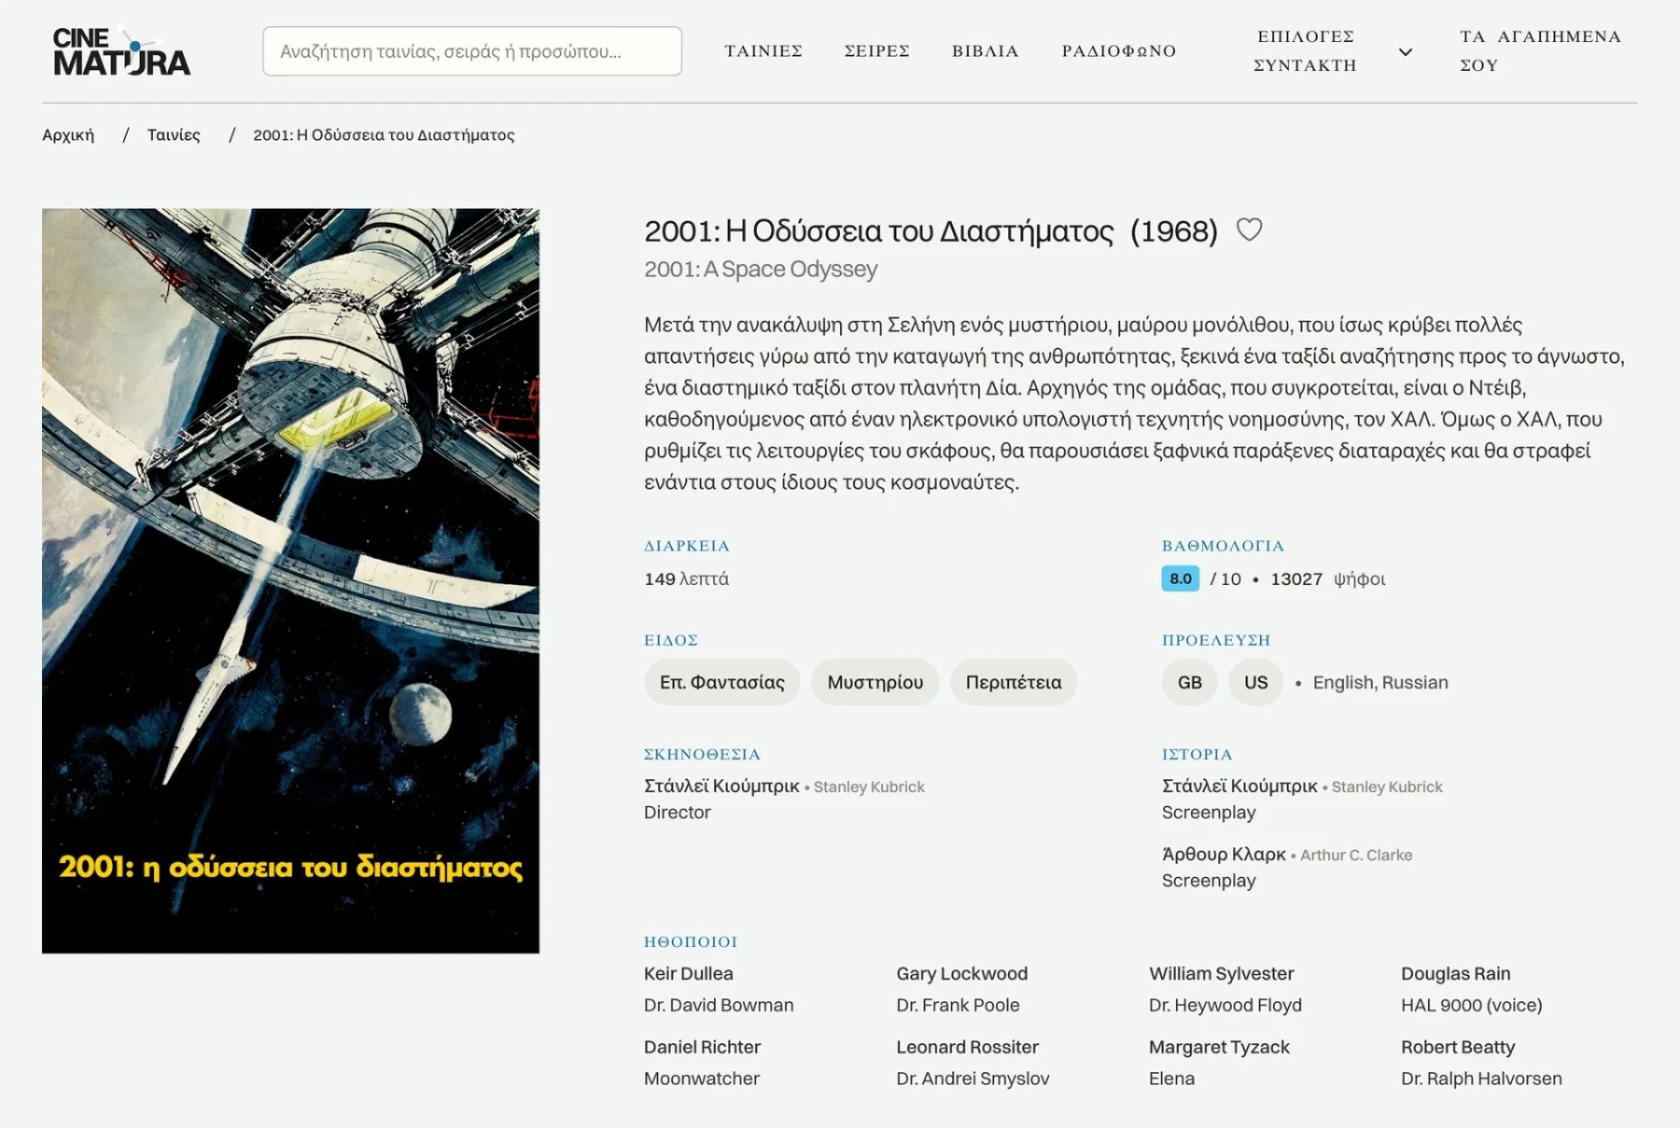Open writer Άρθουρ Κλαρκ
Image resolution: width=1680 pixels, height=1128 pixels.
tap(1224, 855)
